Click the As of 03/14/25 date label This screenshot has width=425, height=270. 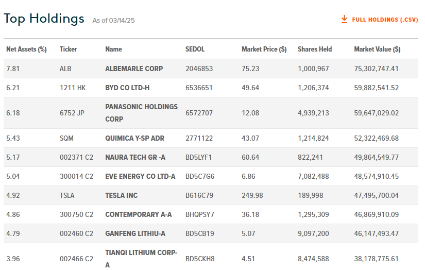[113, 21]
